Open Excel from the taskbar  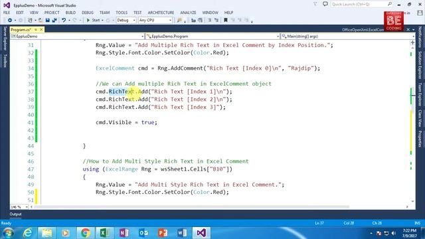click(104, 233)
